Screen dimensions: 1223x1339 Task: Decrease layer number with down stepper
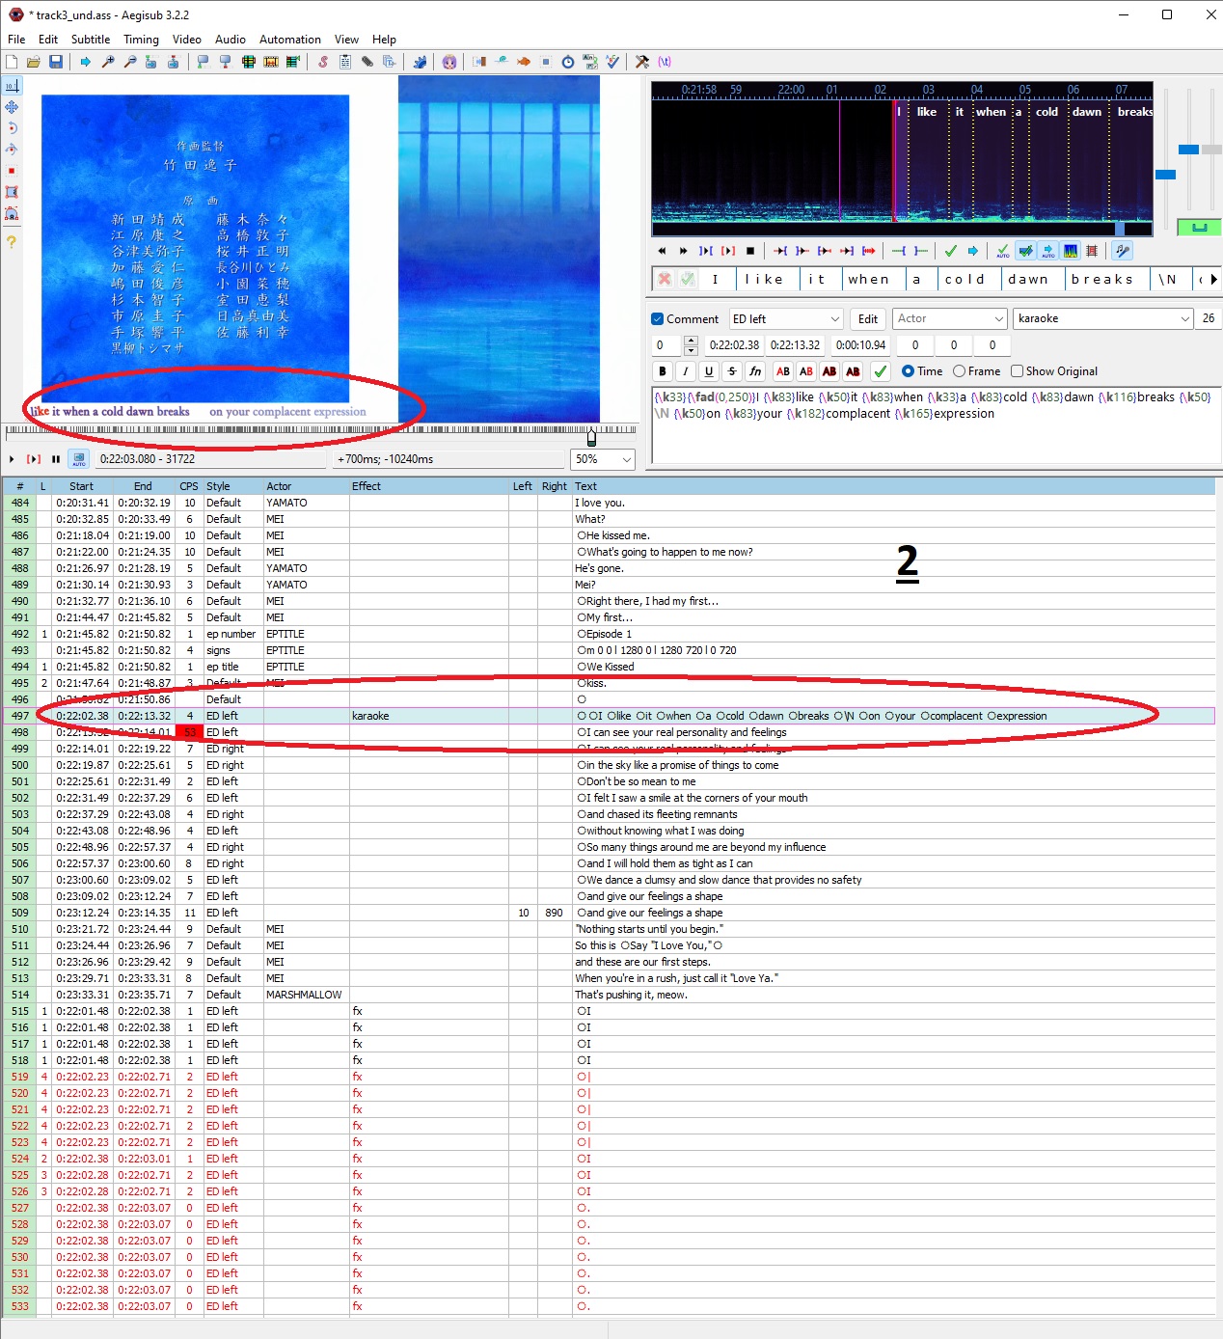tap(691, 350)
